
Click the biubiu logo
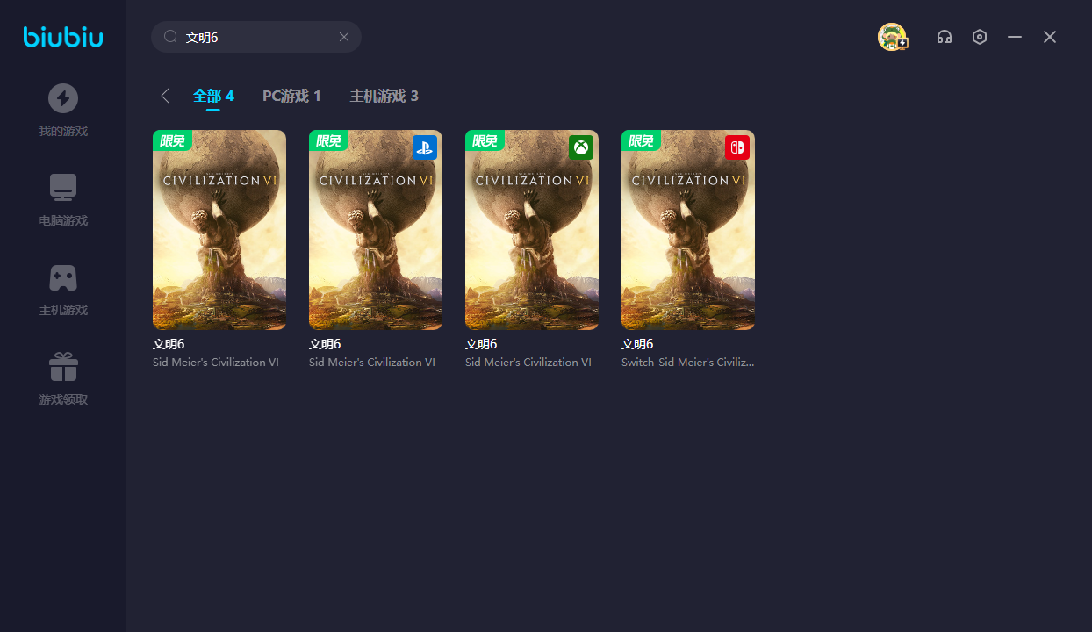(63, 37)
